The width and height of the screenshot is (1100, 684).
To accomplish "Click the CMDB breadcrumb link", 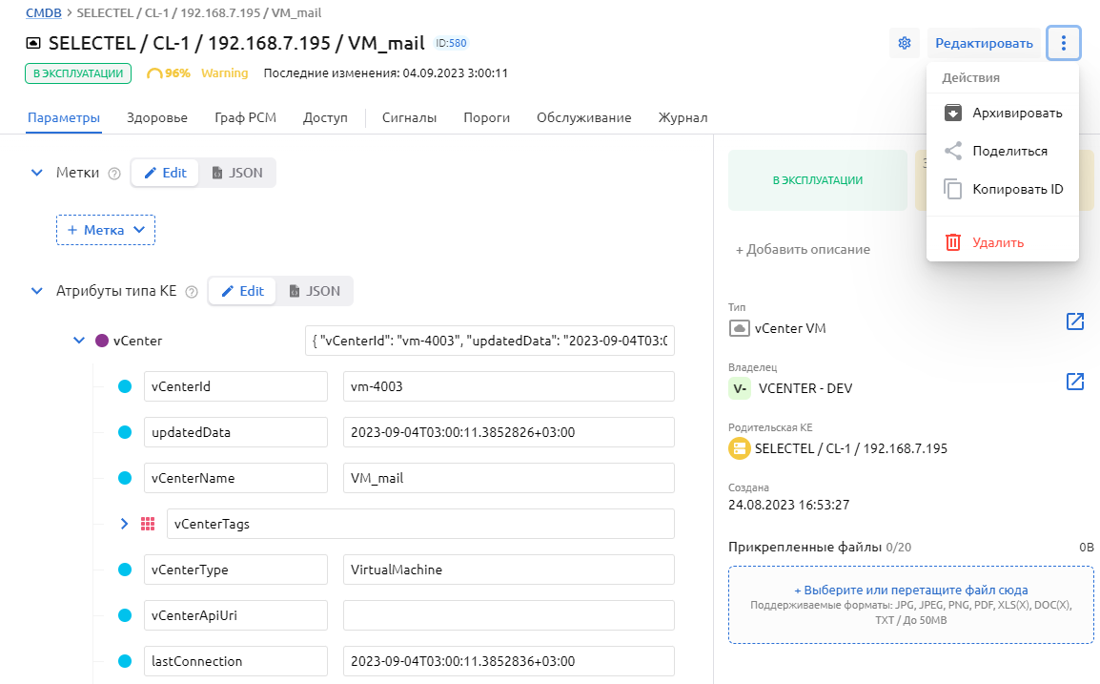I will point(43,12).
